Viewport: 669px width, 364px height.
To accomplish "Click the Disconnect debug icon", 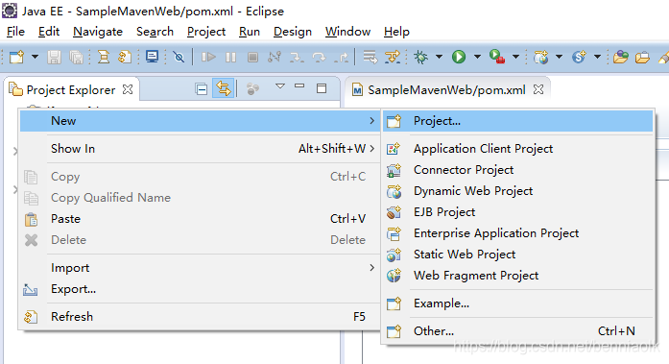I will 275,57.
